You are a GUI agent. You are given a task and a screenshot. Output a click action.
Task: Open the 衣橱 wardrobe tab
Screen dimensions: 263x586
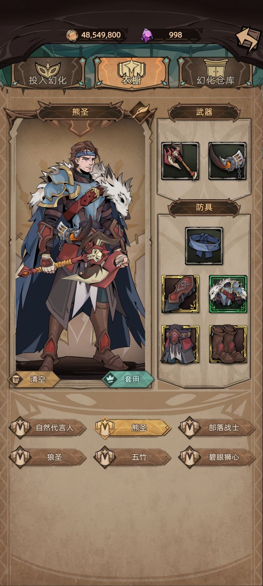(x=132, y=73)
